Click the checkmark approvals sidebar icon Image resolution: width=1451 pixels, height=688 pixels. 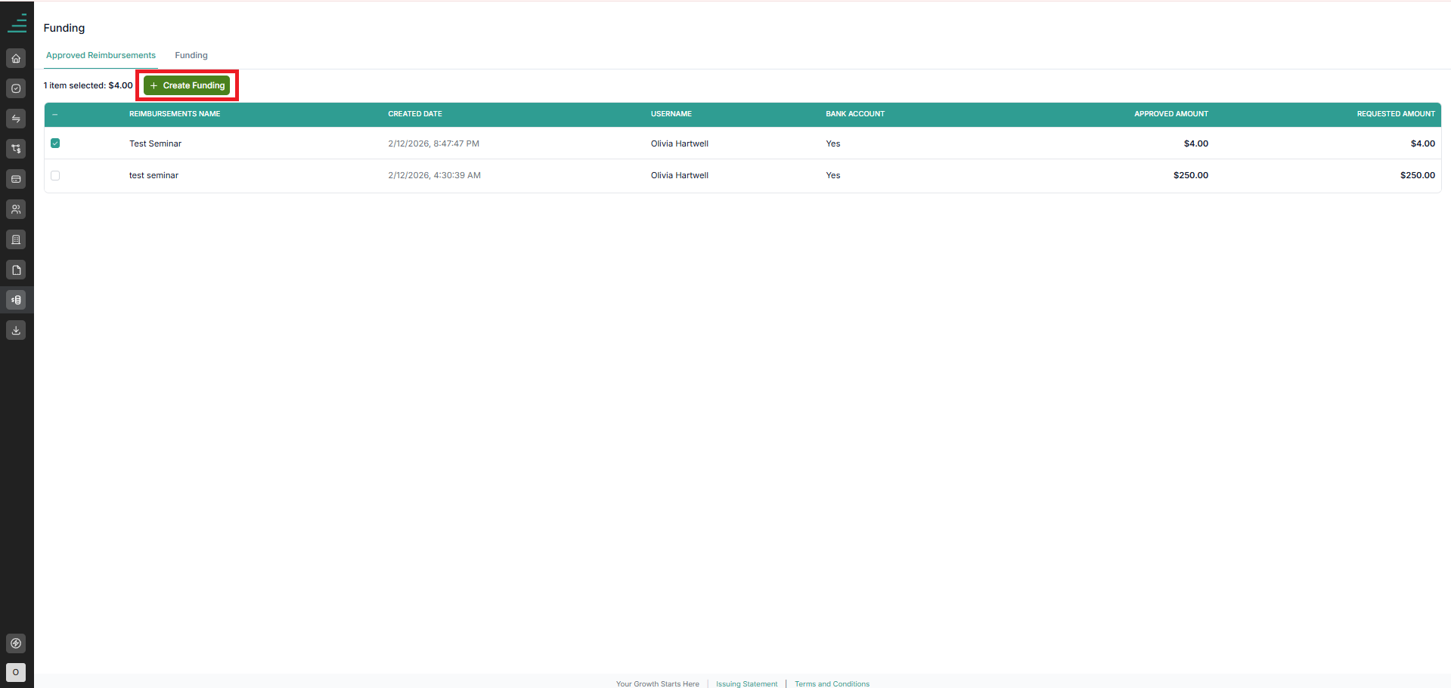[16, 88]
